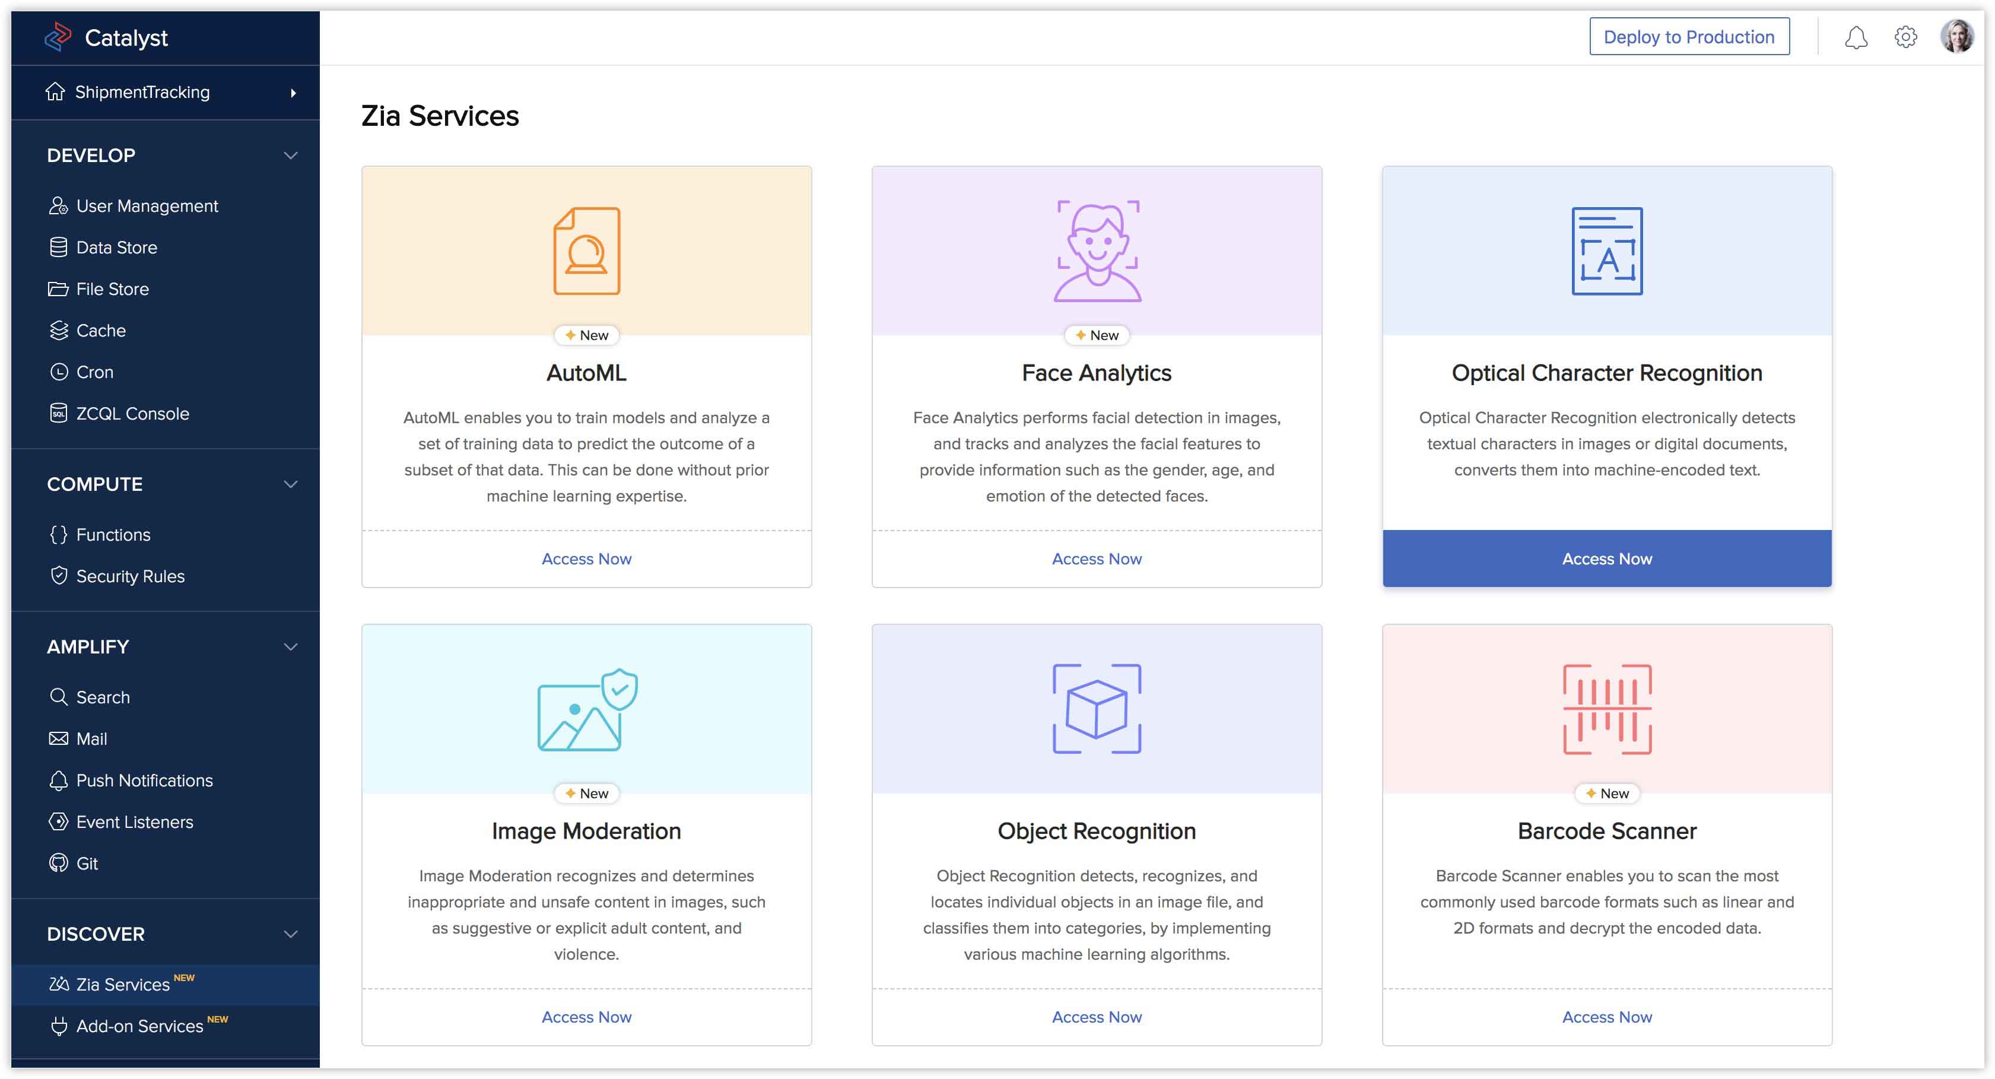The image size is (1995, 1079).
Task: Click the New badge on Image Moderation
Action: (586, 792)
